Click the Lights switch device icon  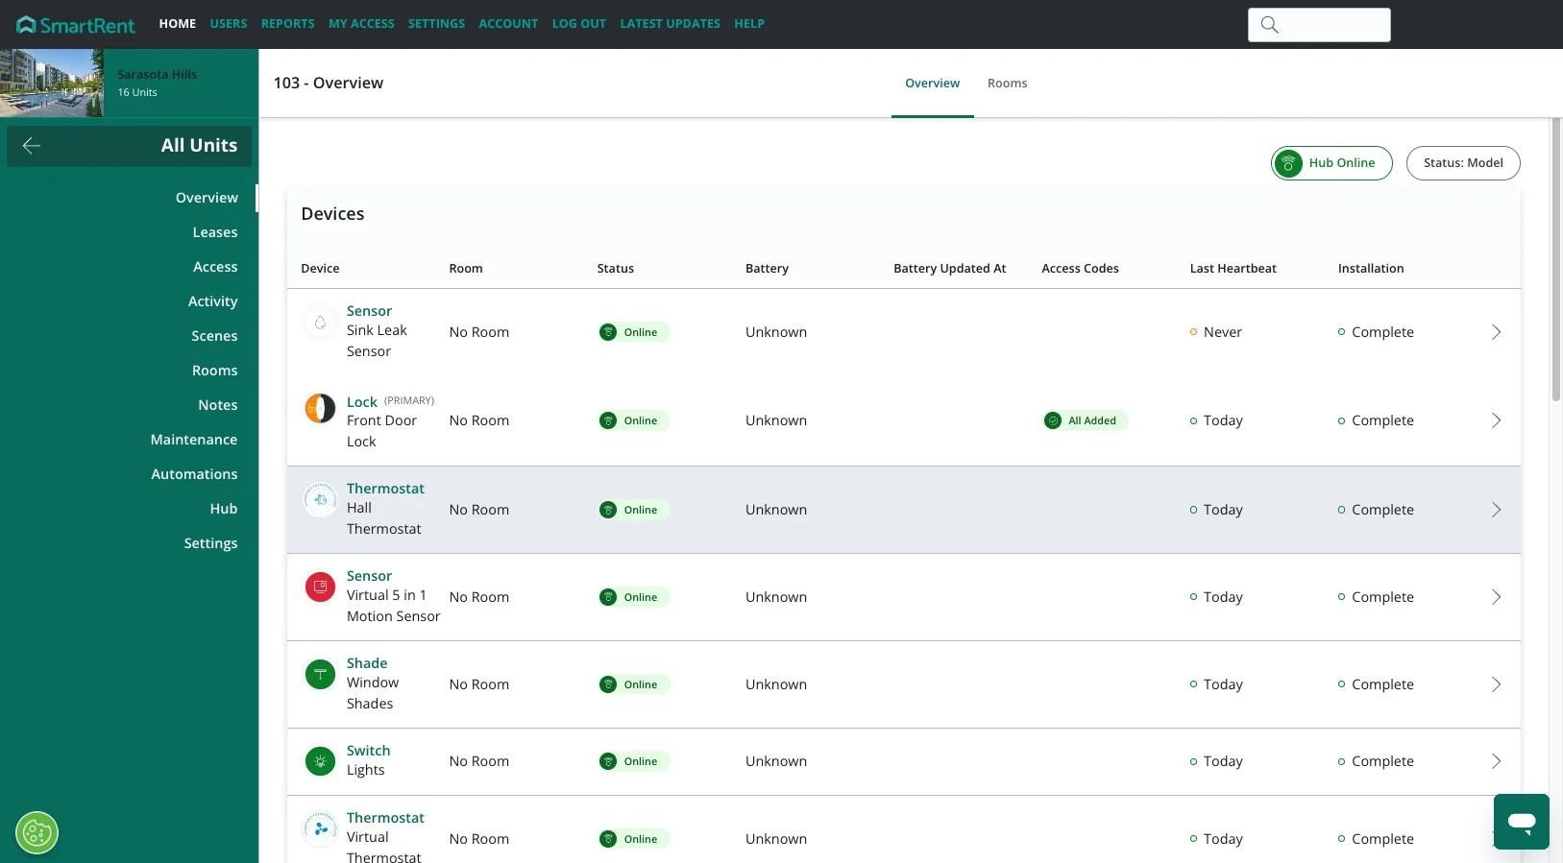tap(320, 761)
